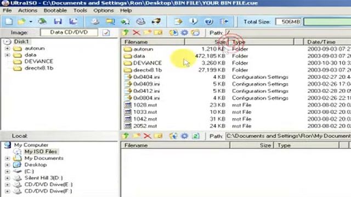This screenshot has height=197, width=351.
Task: Click the Data CD/DVD image type field
Action: coord(69,32)
